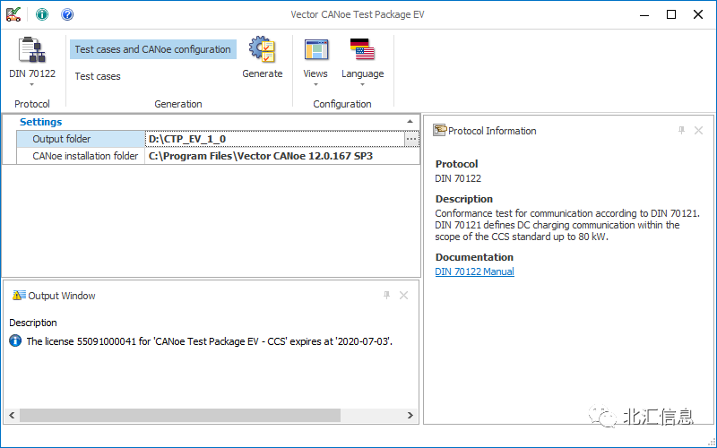This screenshot has height=448, width=717.
Task: Click the Description column header
Action: (33, 323)
